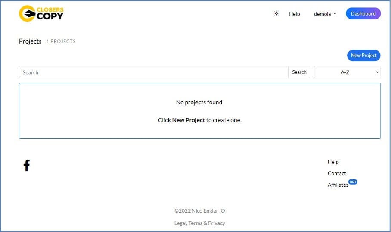Open Legal, Terms & Privacy link
Viewport: 391px width, 232px height.
tap(199, 223)
